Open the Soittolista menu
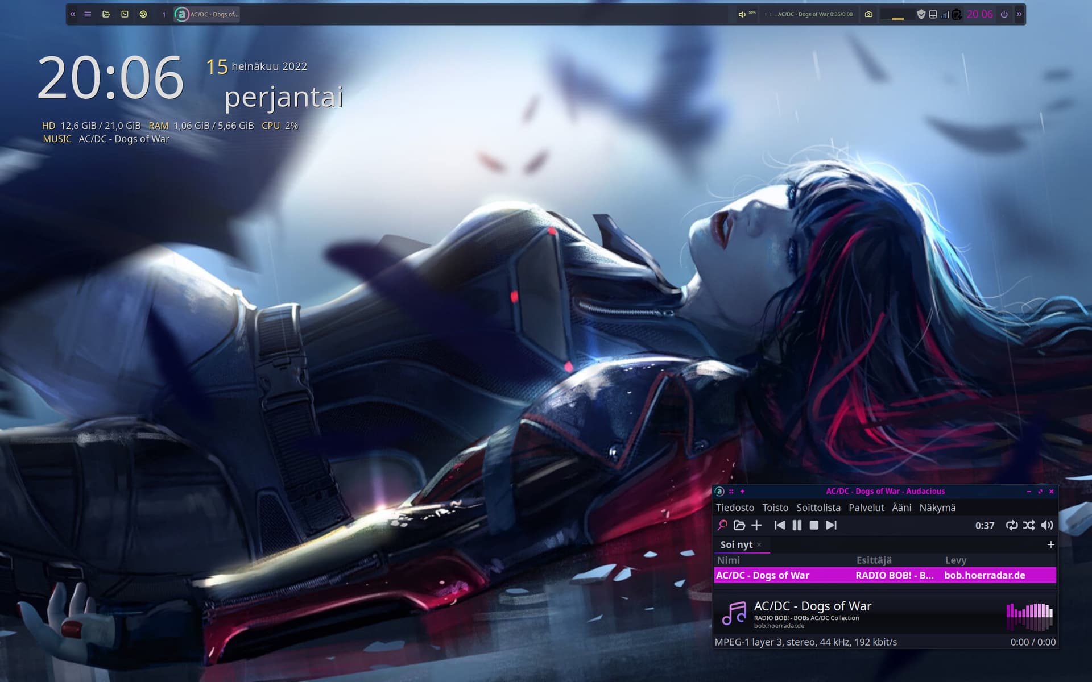This screenshot has height=682, width=1092. [818, 508]
